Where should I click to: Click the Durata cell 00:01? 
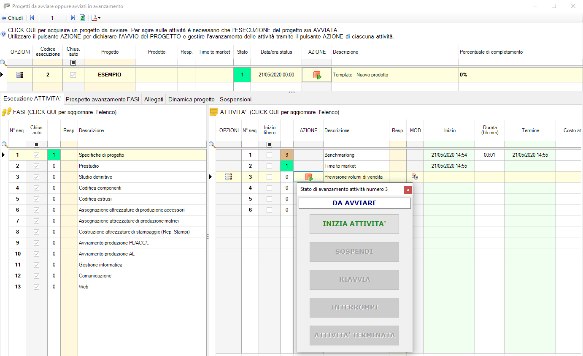[x=489, y=155]
